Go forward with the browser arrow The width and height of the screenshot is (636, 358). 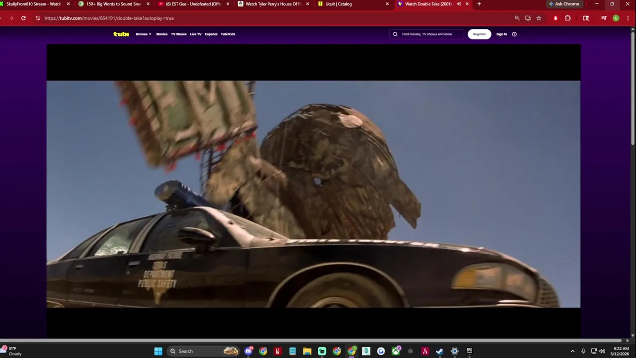point(11,18)
